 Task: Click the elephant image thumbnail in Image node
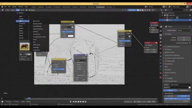pos(25,46)
